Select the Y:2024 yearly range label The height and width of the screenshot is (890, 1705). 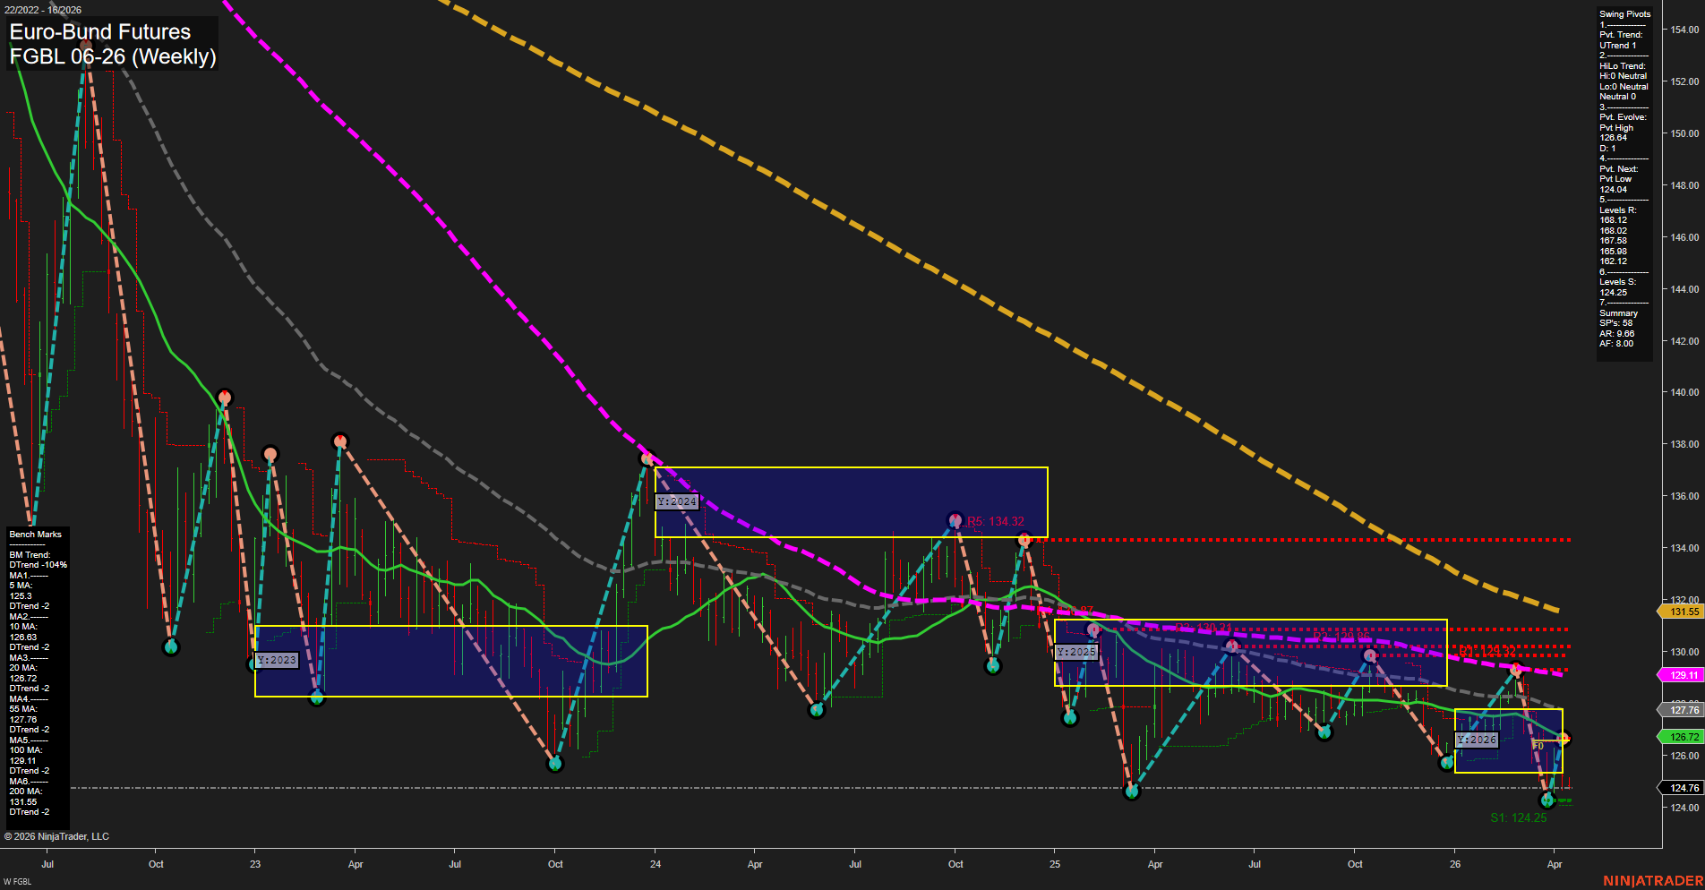(x=677, y=501)
